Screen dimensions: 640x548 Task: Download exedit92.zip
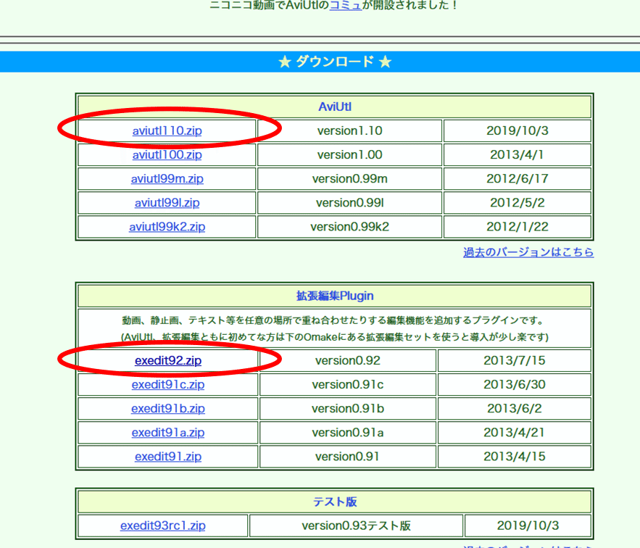pos(168,360)
